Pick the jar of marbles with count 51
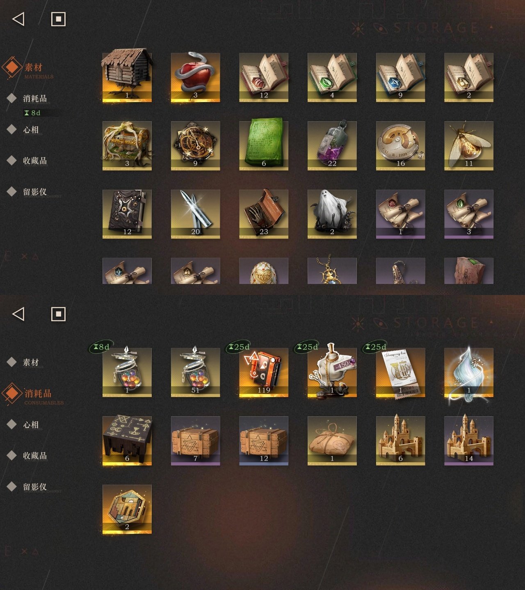This screenshot has width=525, height=590. [195, 372]
